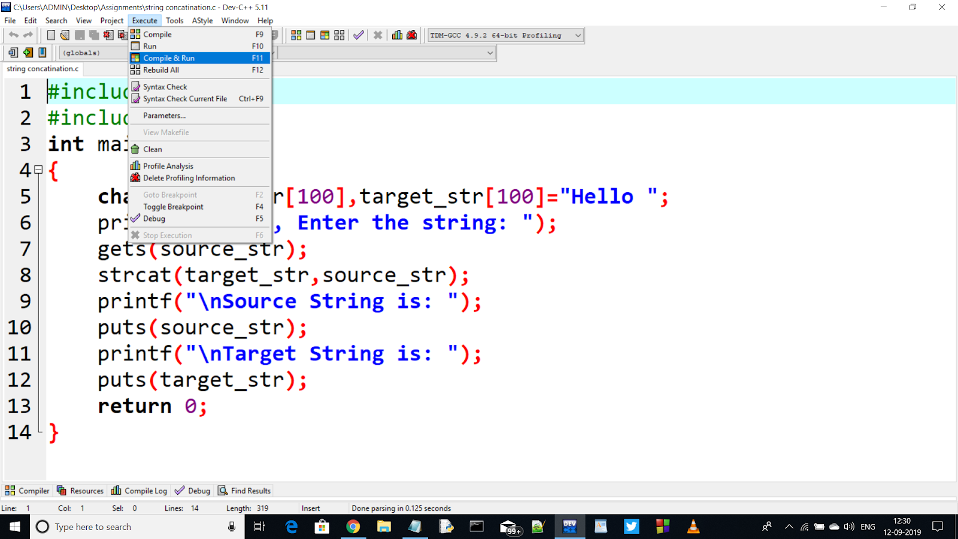The width and height of the screenshot is (958, 539).
Task: Open the Tools menu
Action: click(174, 20)
